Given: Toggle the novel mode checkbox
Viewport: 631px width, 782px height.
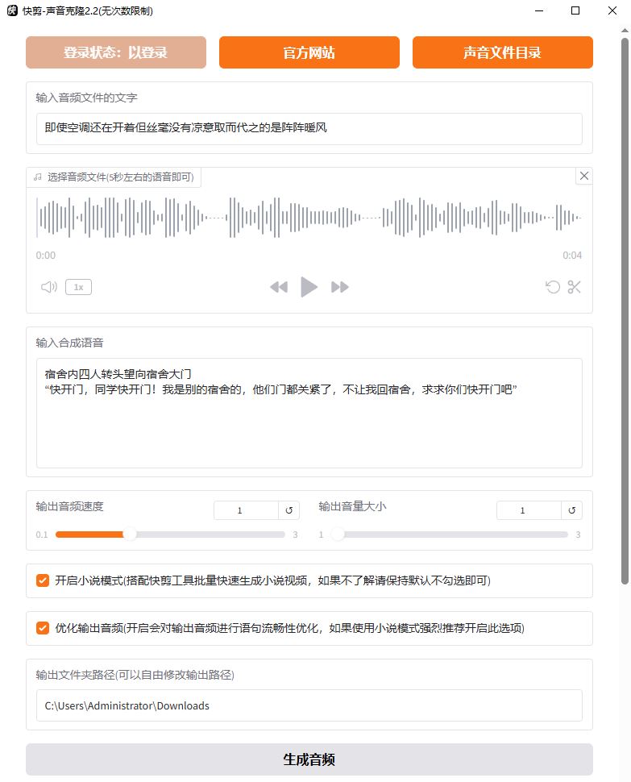Looking at the screenshot, I should tap(43, 580).
